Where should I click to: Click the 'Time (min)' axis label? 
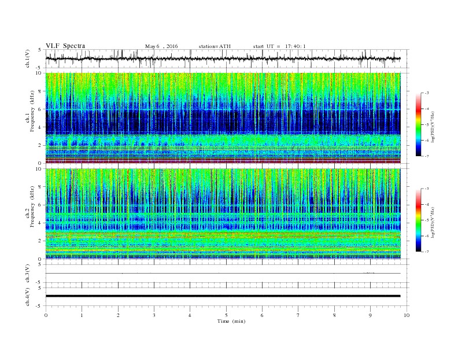pos(231,321)
